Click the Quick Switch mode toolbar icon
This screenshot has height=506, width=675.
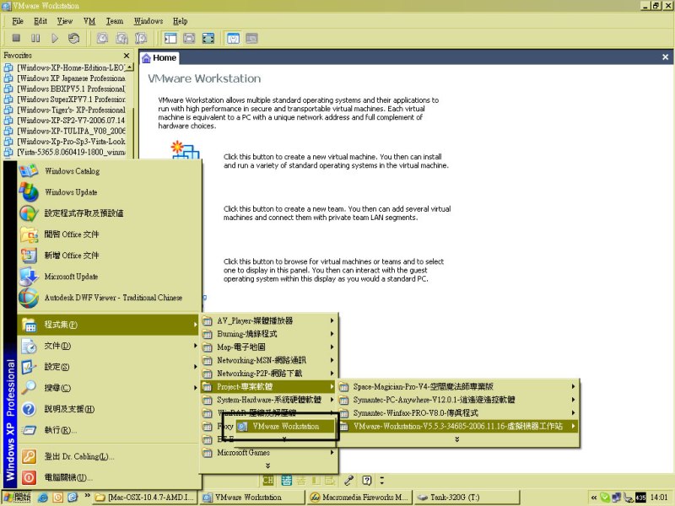click(x=189, y=38)
